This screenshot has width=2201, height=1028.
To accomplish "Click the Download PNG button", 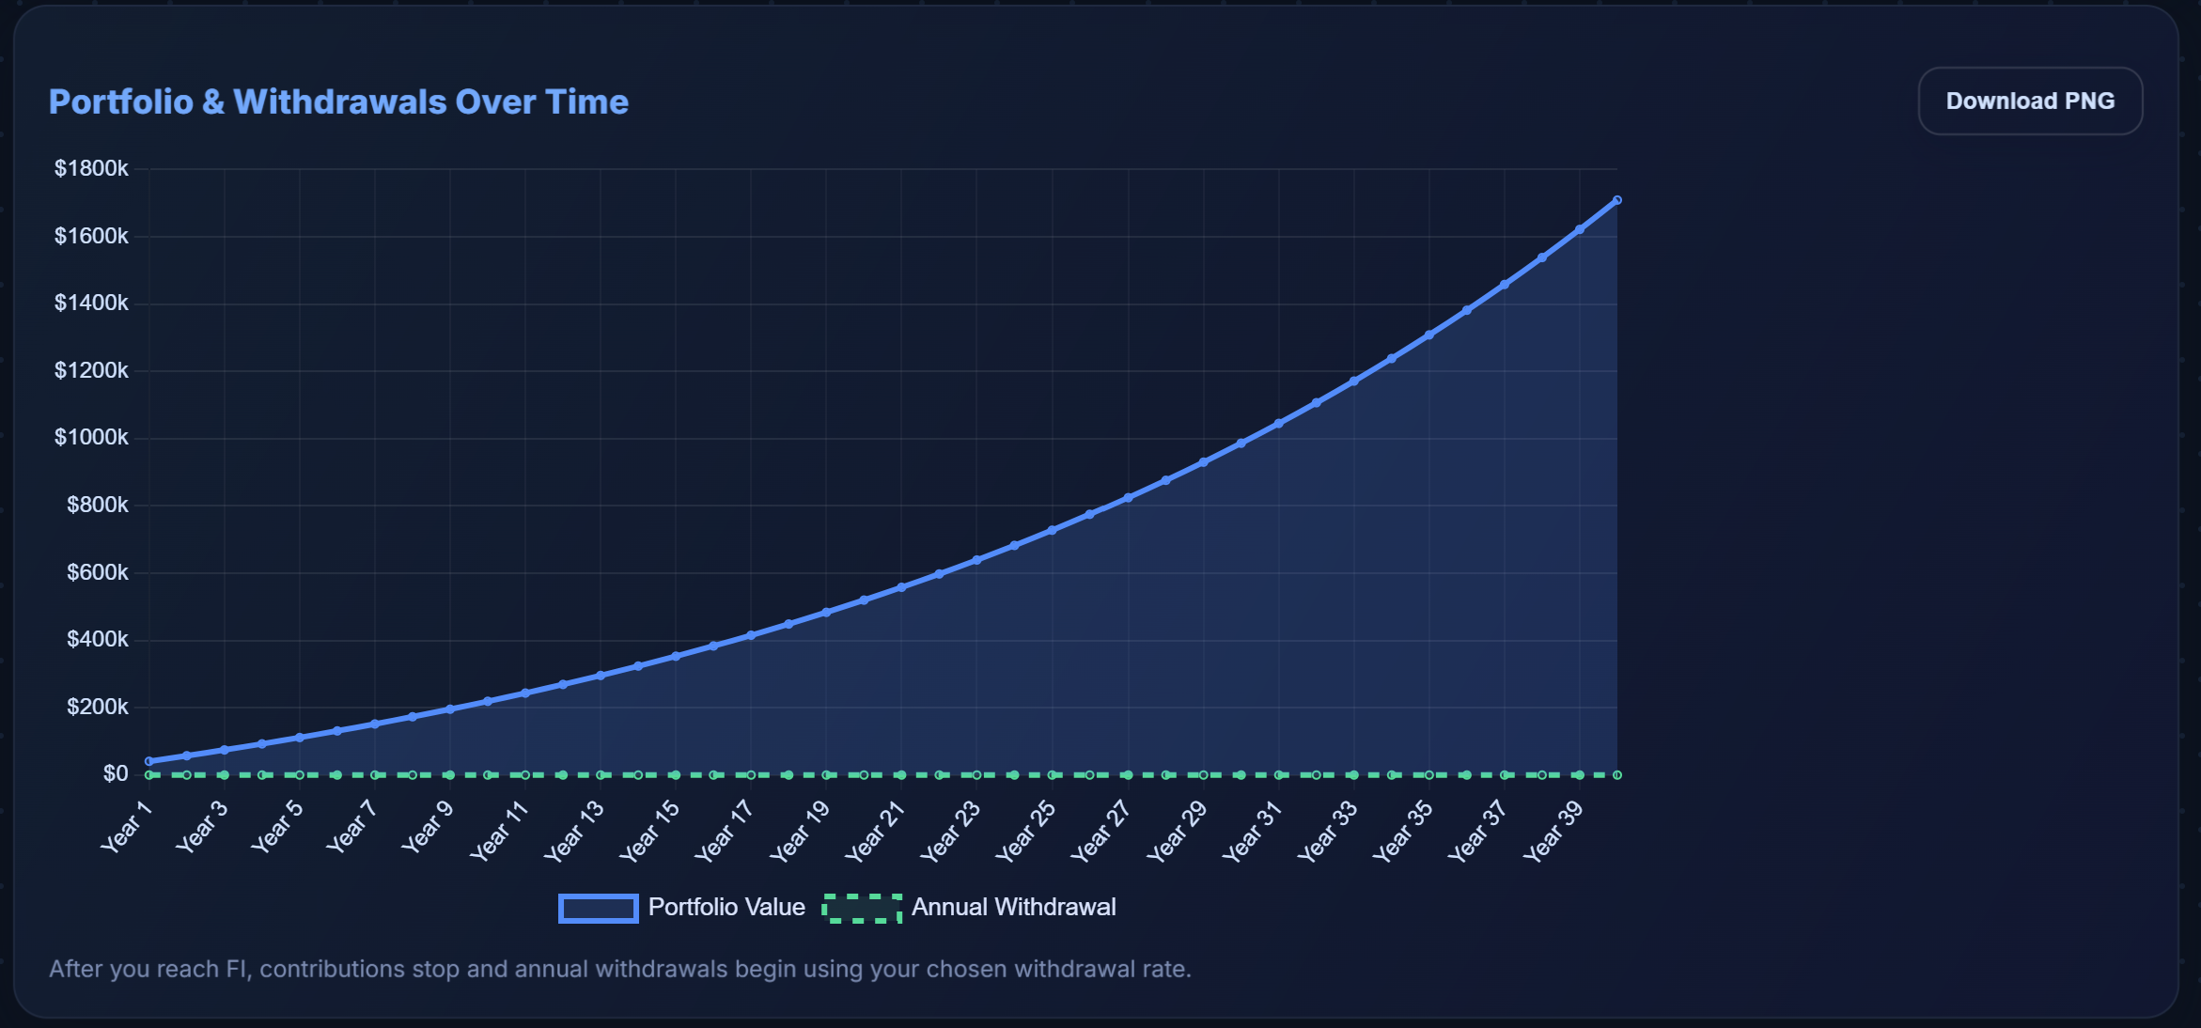I will (2029, 101).
